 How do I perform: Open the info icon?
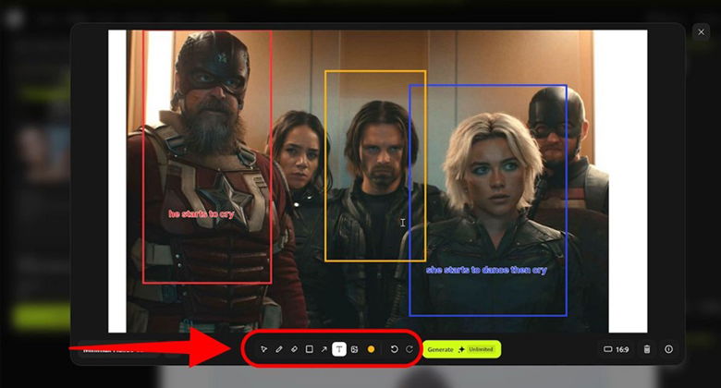[x=668, y=349]
